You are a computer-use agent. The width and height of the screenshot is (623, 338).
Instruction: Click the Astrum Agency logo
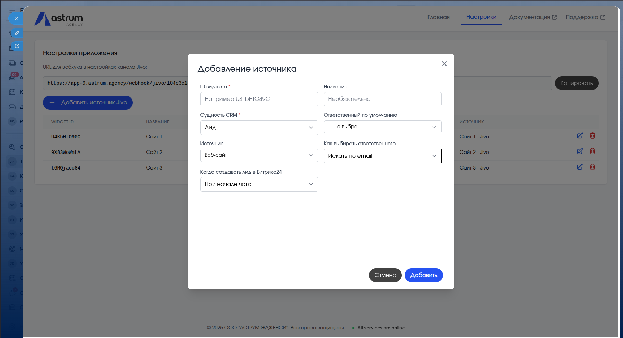point(59,19)
